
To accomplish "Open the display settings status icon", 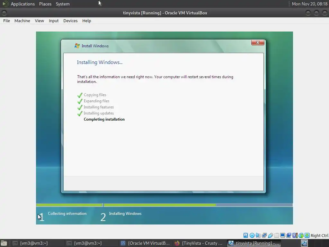I will pyautogui.click(x=283, y=235).
